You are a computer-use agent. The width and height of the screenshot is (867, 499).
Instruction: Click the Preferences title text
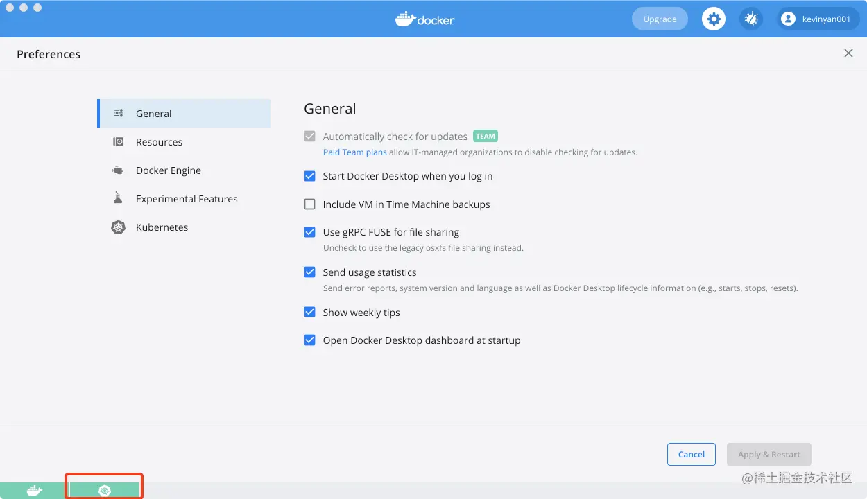(49, 54)
